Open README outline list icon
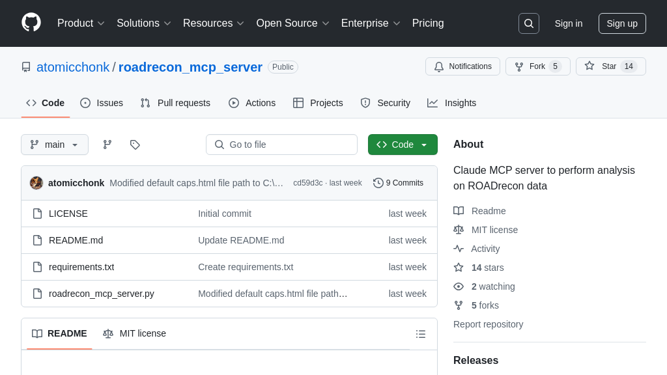The image size is (667, 375). point(421,334)
